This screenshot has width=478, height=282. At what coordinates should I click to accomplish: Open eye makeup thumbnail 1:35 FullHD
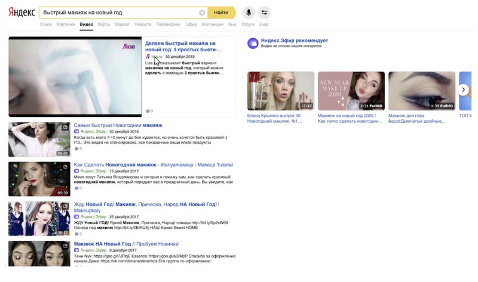pos(422,91)
